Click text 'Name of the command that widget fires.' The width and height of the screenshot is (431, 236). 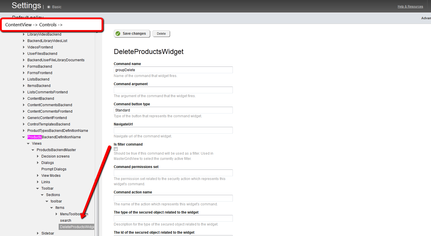point(146,76)
